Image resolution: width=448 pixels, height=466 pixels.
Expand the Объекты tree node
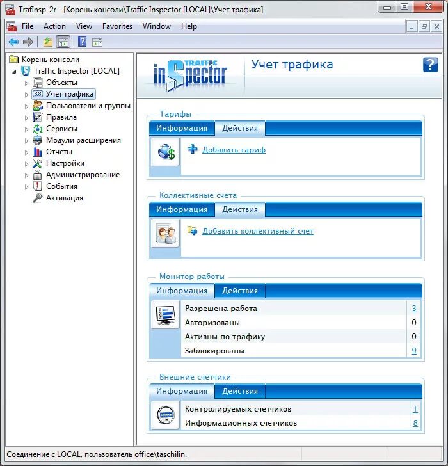[x=26, y=83]
